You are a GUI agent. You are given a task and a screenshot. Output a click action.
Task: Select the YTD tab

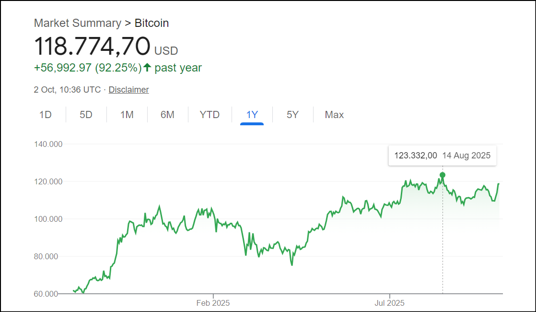[x=210, y=115]
